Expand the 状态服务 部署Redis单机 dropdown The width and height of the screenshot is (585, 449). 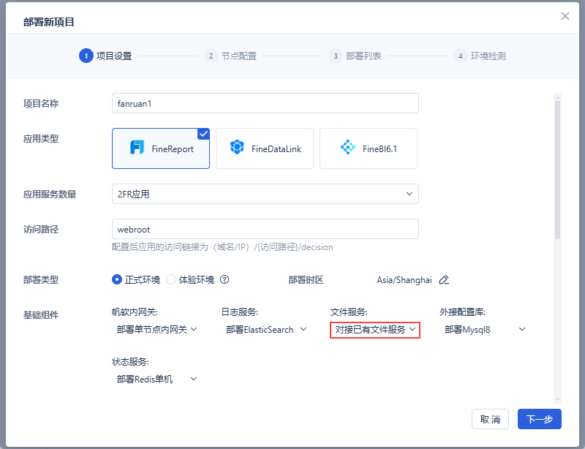pyautogui.click(x=156, y=380)
